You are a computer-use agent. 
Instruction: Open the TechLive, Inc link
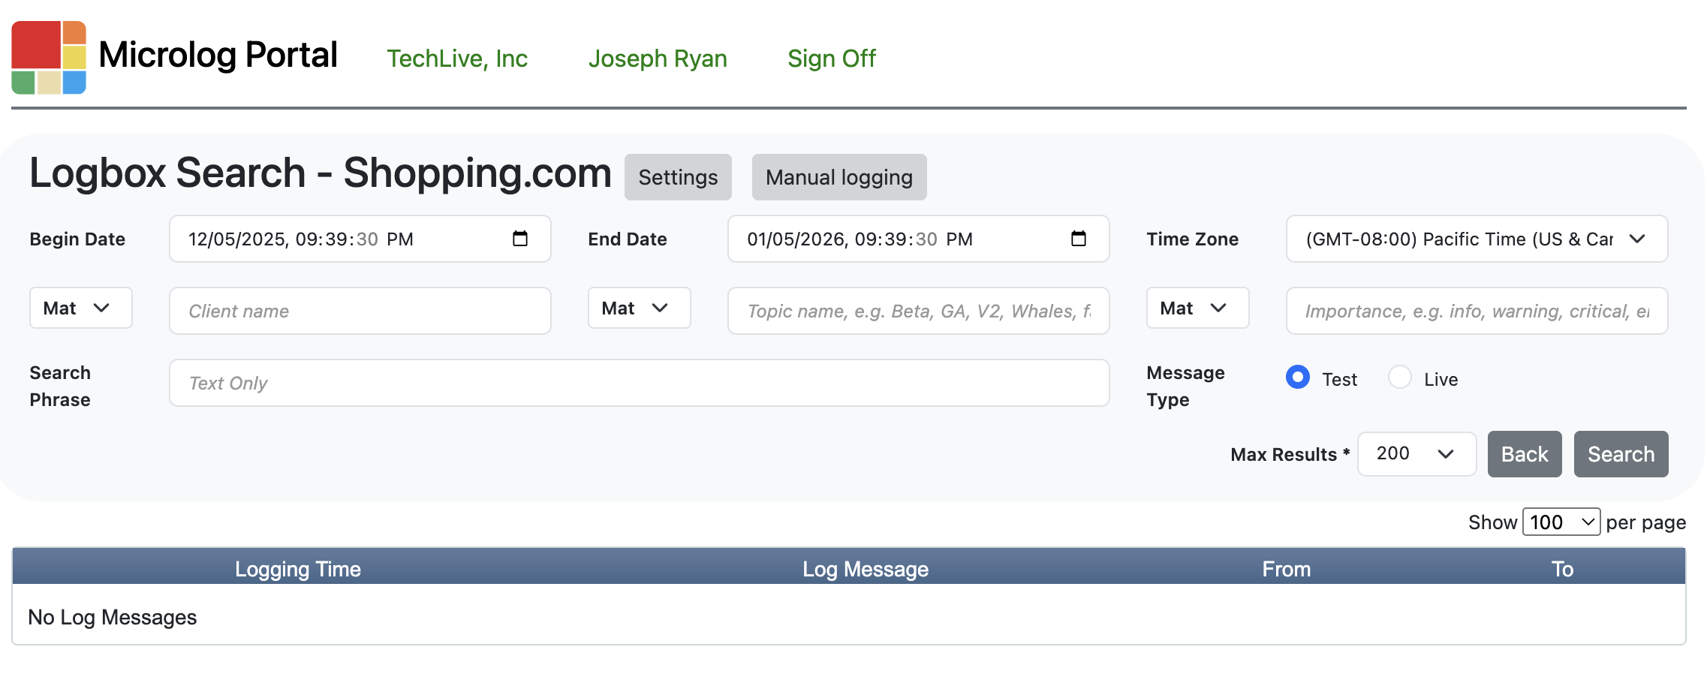457,59
